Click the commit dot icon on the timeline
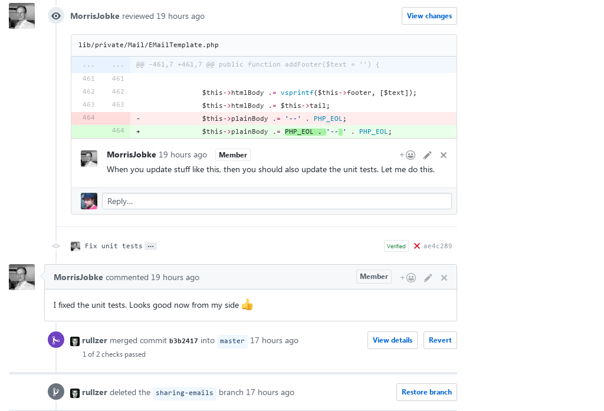The image size is (604, 411). pyautogui.click(x=56, y=246)
